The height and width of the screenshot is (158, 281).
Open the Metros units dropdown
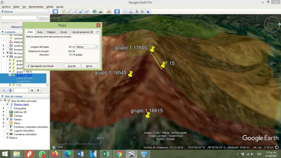click(x=87, y=47)
